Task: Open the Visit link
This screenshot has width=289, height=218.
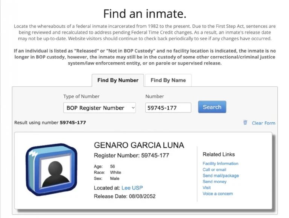Action: click(207, 188)
